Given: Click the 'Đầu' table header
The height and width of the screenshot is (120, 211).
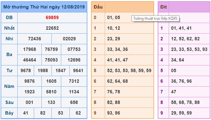Looking at the screenshot, I should (x=98, y=7).
